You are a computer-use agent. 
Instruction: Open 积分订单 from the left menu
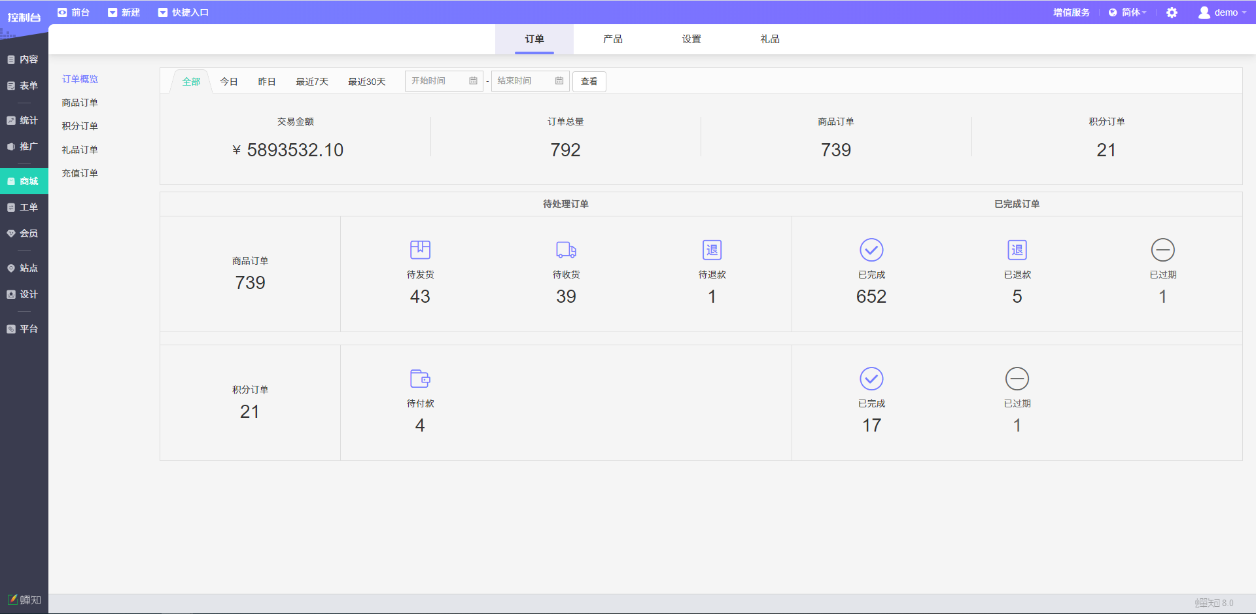[x=80, y=126]
